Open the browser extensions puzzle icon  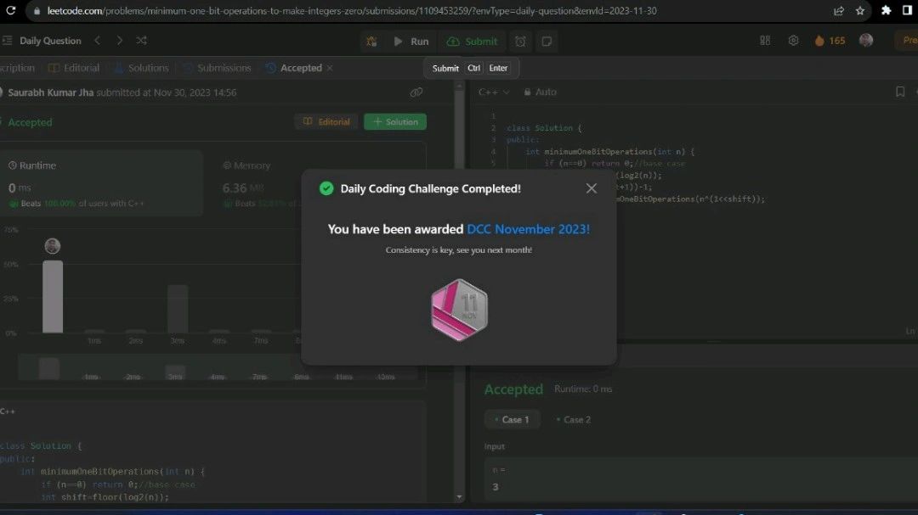coord(886,10)
